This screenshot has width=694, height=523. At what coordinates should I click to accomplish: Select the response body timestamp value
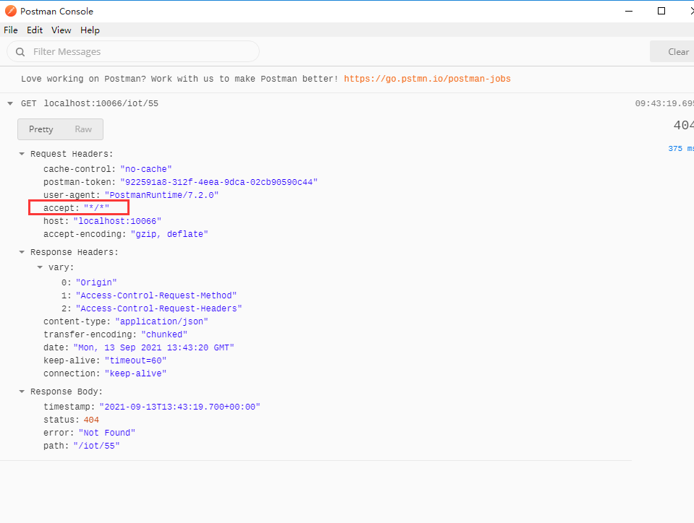tap(179, 407)
